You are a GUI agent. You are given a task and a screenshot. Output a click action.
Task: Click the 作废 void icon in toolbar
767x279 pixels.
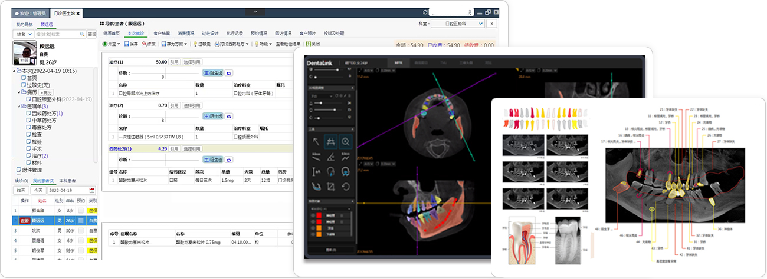pyautogui.click(x=148, y=44)
